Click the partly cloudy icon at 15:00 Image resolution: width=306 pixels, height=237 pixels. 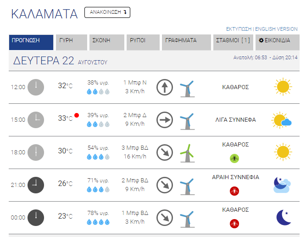pos(281,120)
